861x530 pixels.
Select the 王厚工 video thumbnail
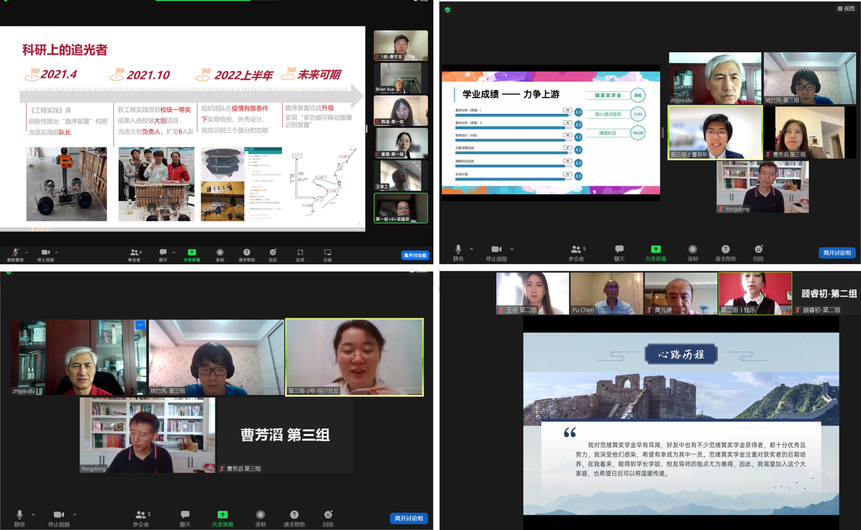point(401,176)
